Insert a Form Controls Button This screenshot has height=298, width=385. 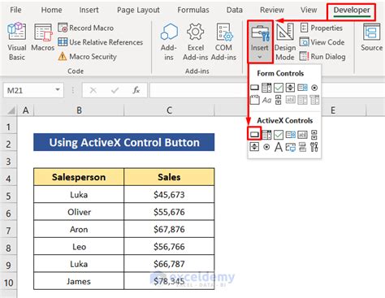(x=254, y=88)
